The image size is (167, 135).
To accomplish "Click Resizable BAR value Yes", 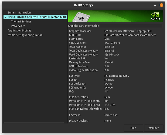I will coord(107,59).
